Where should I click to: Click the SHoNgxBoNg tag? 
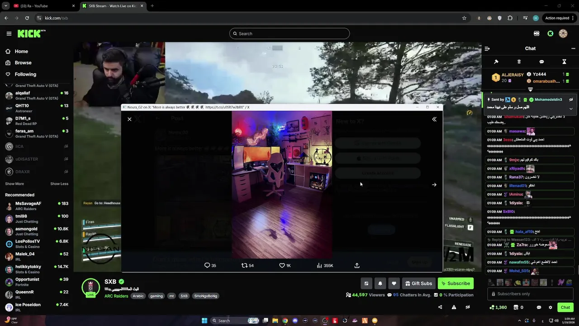pyautogui.click(x=206, y=296)
